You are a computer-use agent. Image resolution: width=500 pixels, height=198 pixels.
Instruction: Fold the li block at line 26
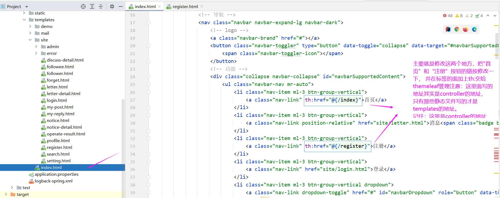click(x=148, y=92)
